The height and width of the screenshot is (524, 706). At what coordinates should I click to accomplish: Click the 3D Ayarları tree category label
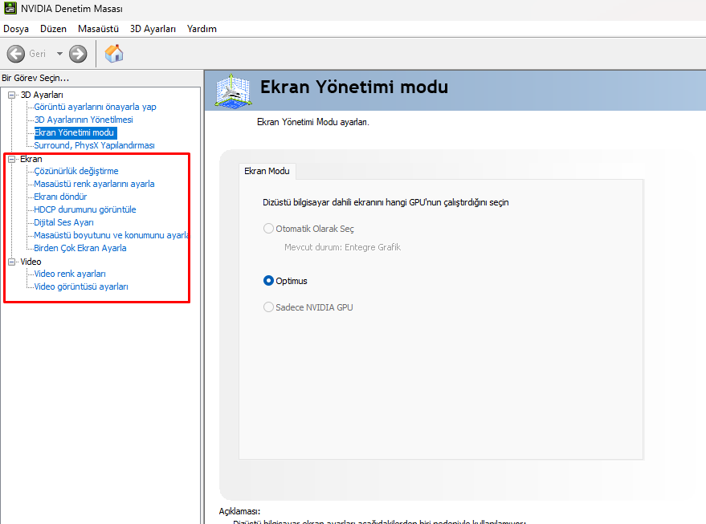(42, 95)
